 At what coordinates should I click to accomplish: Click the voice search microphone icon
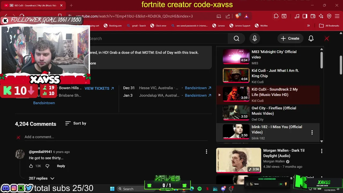pos(255,39)
